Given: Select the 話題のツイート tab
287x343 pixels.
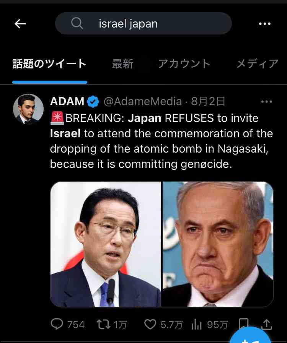Looking at the screenshot, I should (49, 64).
